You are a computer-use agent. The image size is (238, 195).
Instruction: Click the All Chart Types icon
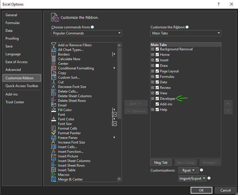pos(54,50)
